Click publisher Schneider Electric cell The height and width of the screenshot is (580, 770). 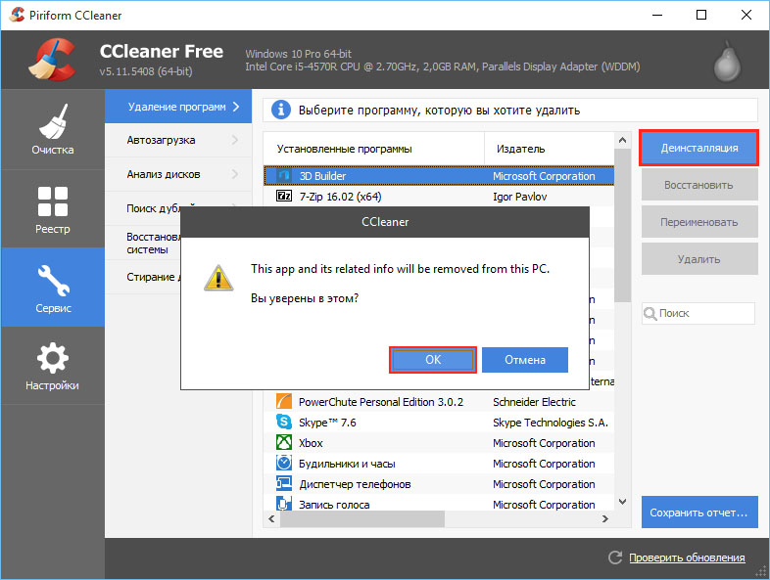(x=534, y=402)
